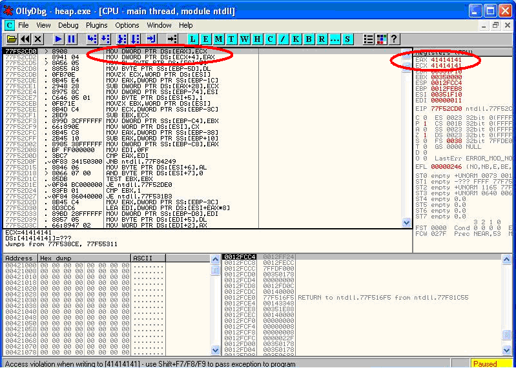Open debugging options list icon
Viewport: 516px width, 368px height.
pyautogui.click(x=369, y=39)
